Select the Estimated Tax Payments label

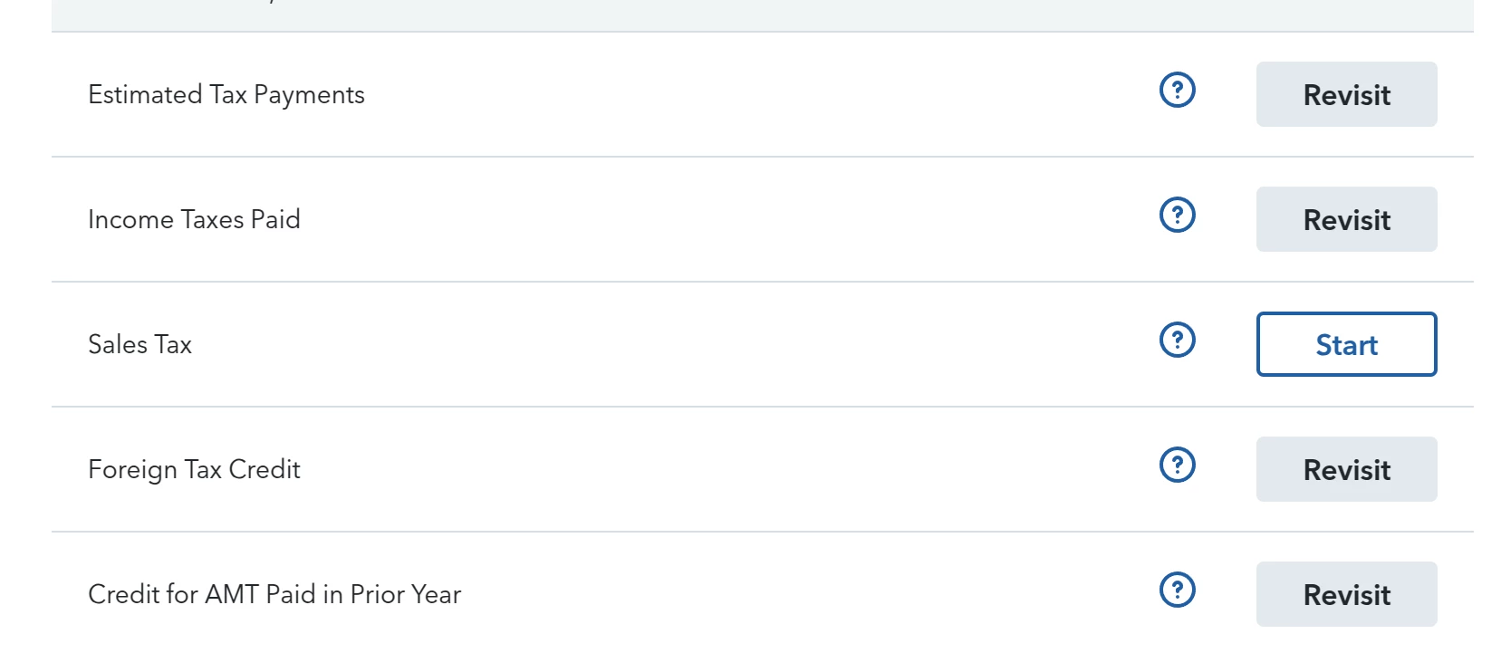coord(226,95)
